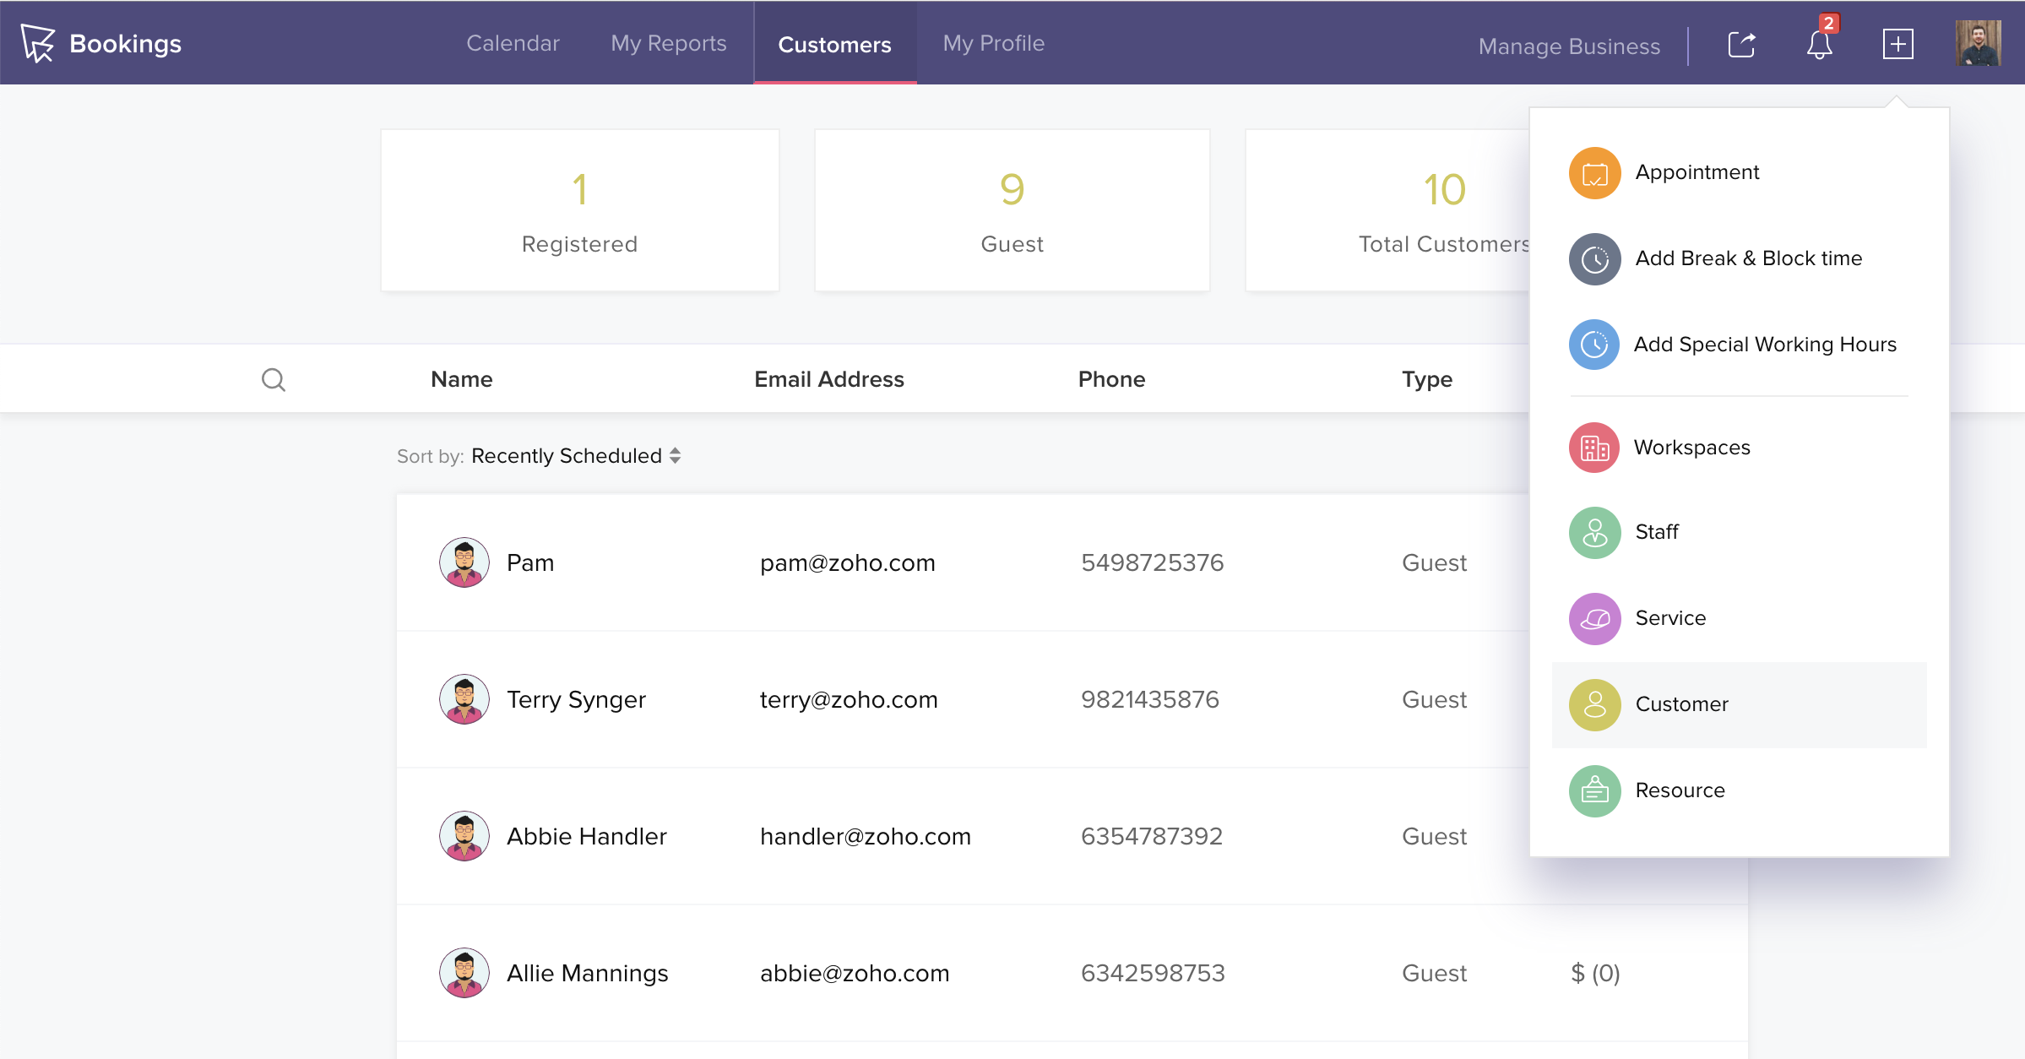Select Service in the add menu
The width and height of the screenshot is (2025, 1059).
(x=1669, y=618)
